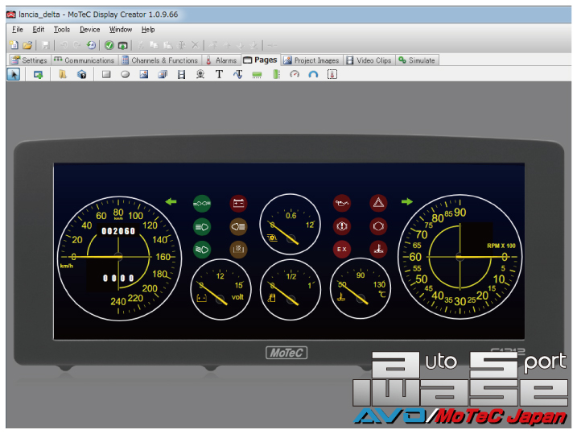The image size is (577, 434).
Task: Select the km/h label on speedometer
Action: [67, 266]
